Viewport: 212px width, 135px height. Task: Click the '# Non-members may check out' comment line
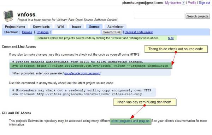point(82,90)
